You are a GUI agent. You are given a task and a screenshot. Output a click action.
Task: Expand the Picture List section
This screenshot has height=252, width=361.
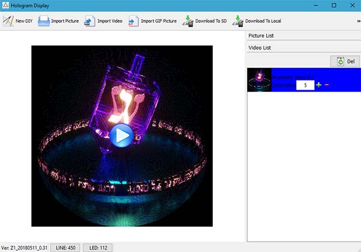tap(304, 35)
